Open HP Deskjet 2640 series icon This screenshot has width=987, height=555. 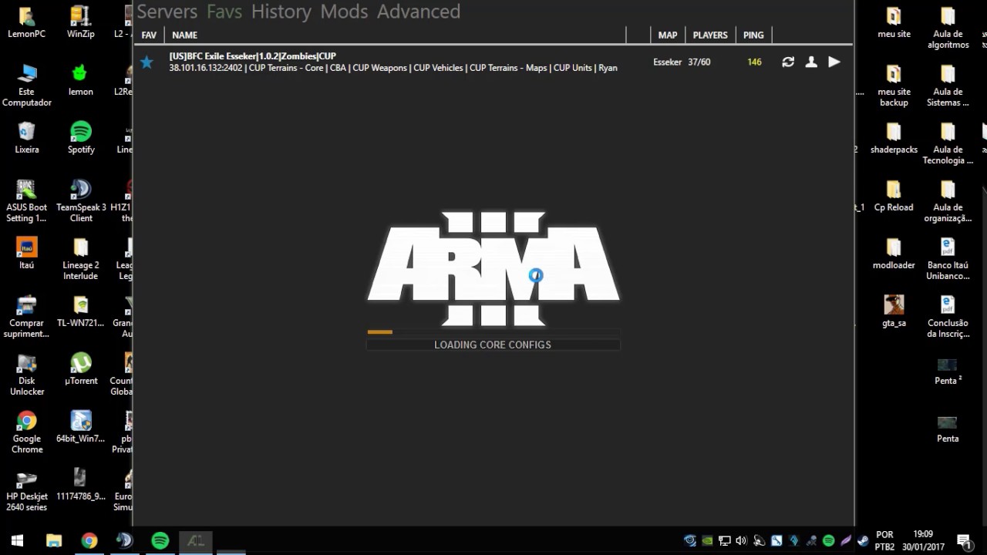coord(27,490)
